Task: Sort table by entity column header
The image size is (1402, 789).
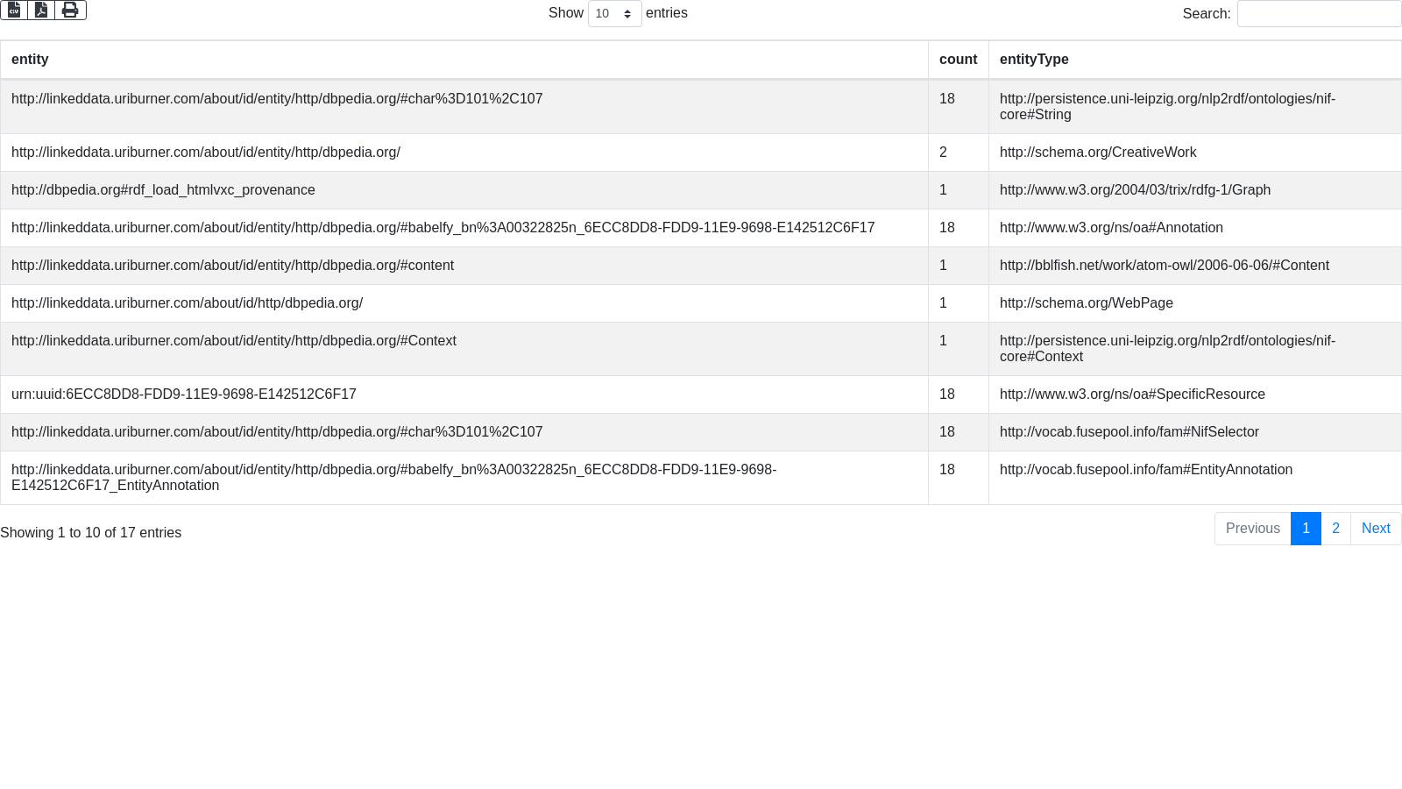Action: [x=30, y=60]
